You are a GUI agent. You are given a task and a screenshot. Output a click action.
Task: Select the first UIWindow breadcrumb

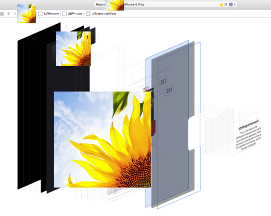(x=49, y=13)
